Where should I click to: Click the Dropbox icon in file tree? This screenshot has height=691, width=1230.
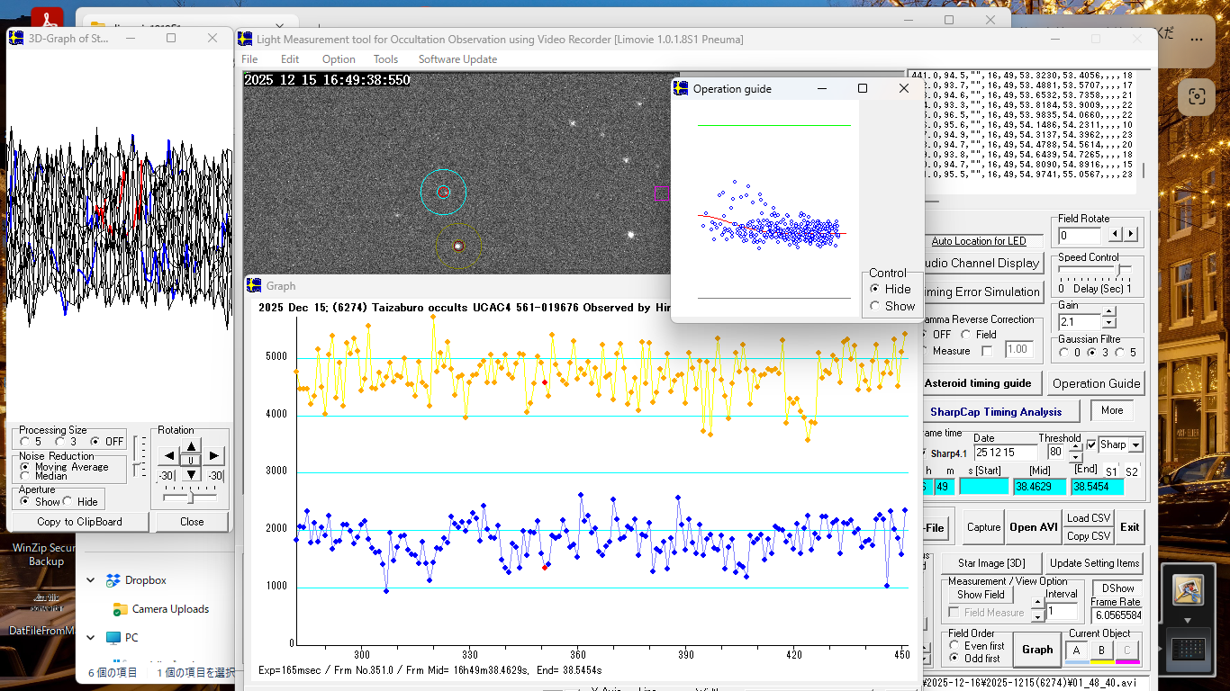[x=113, y=580]
